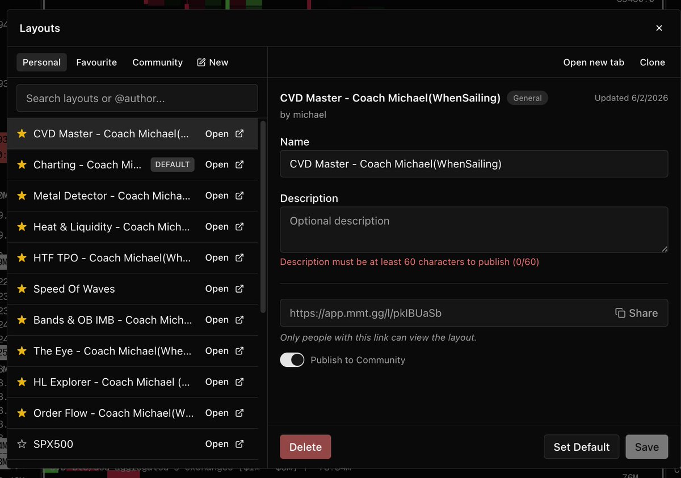Unfavourite the CVD Master layout star

[22, 134]
